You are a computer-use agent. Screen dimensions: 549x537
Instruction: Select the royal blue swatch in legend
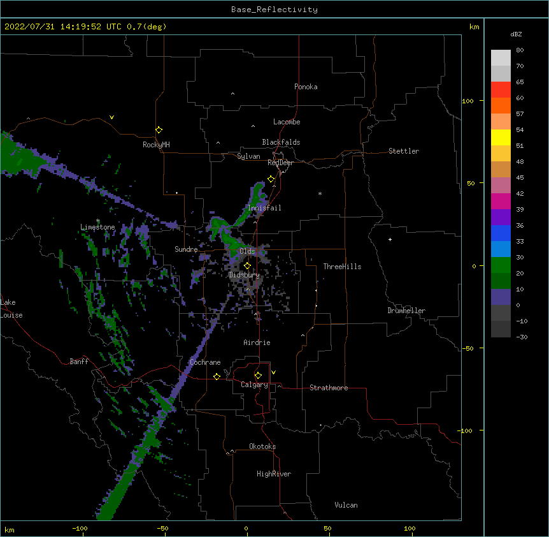[x=501, y=233]
